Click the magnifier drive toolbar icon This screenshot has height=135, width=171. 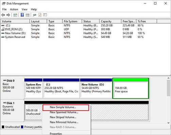click(34, 15)
